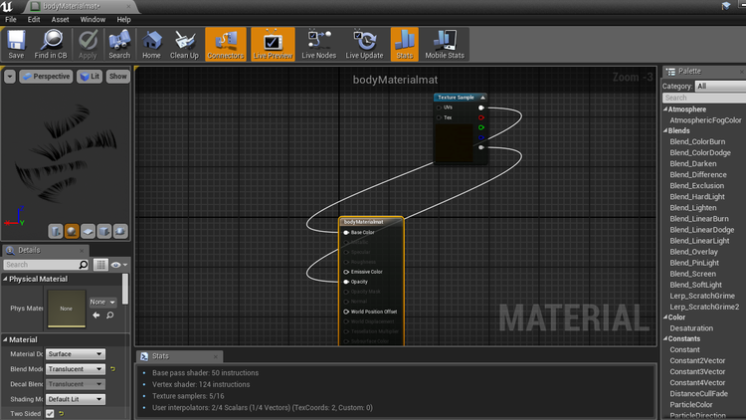Save the material with the Save icon
The height and width of the screenshot is (420, 746).
coord(16,44)
